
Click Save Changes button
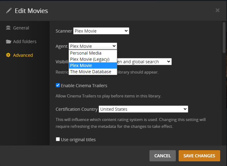[x=199, y=156]
